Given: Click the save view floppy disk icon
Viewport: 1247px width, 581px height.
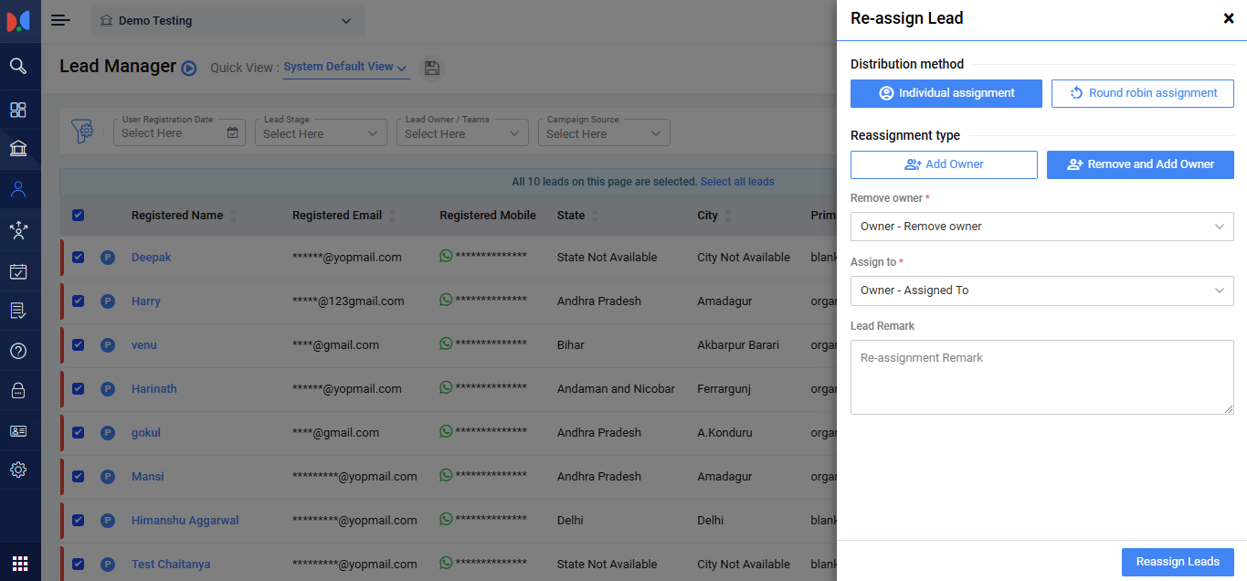Looking at the screenshot, I should click(x=432, y=68).
